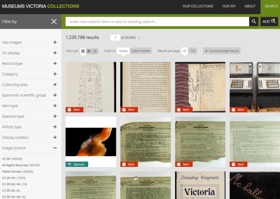Expand the Display location filter
Screen dimensions: 280x199
click(55, 138)
